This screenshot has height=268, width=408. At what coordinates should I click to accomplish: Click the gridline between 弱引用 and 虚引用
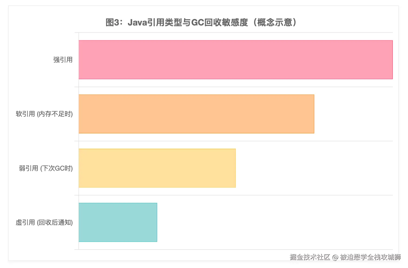(235, 195)
